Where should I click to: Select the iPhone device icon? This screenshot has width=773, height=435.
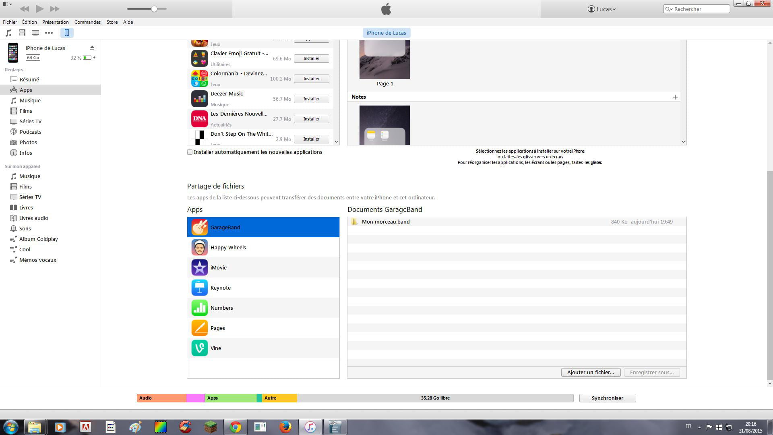pos(67,33)
